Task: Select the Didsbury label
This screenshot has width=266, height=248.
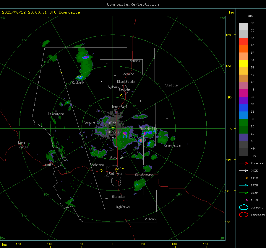Action: 111,132
